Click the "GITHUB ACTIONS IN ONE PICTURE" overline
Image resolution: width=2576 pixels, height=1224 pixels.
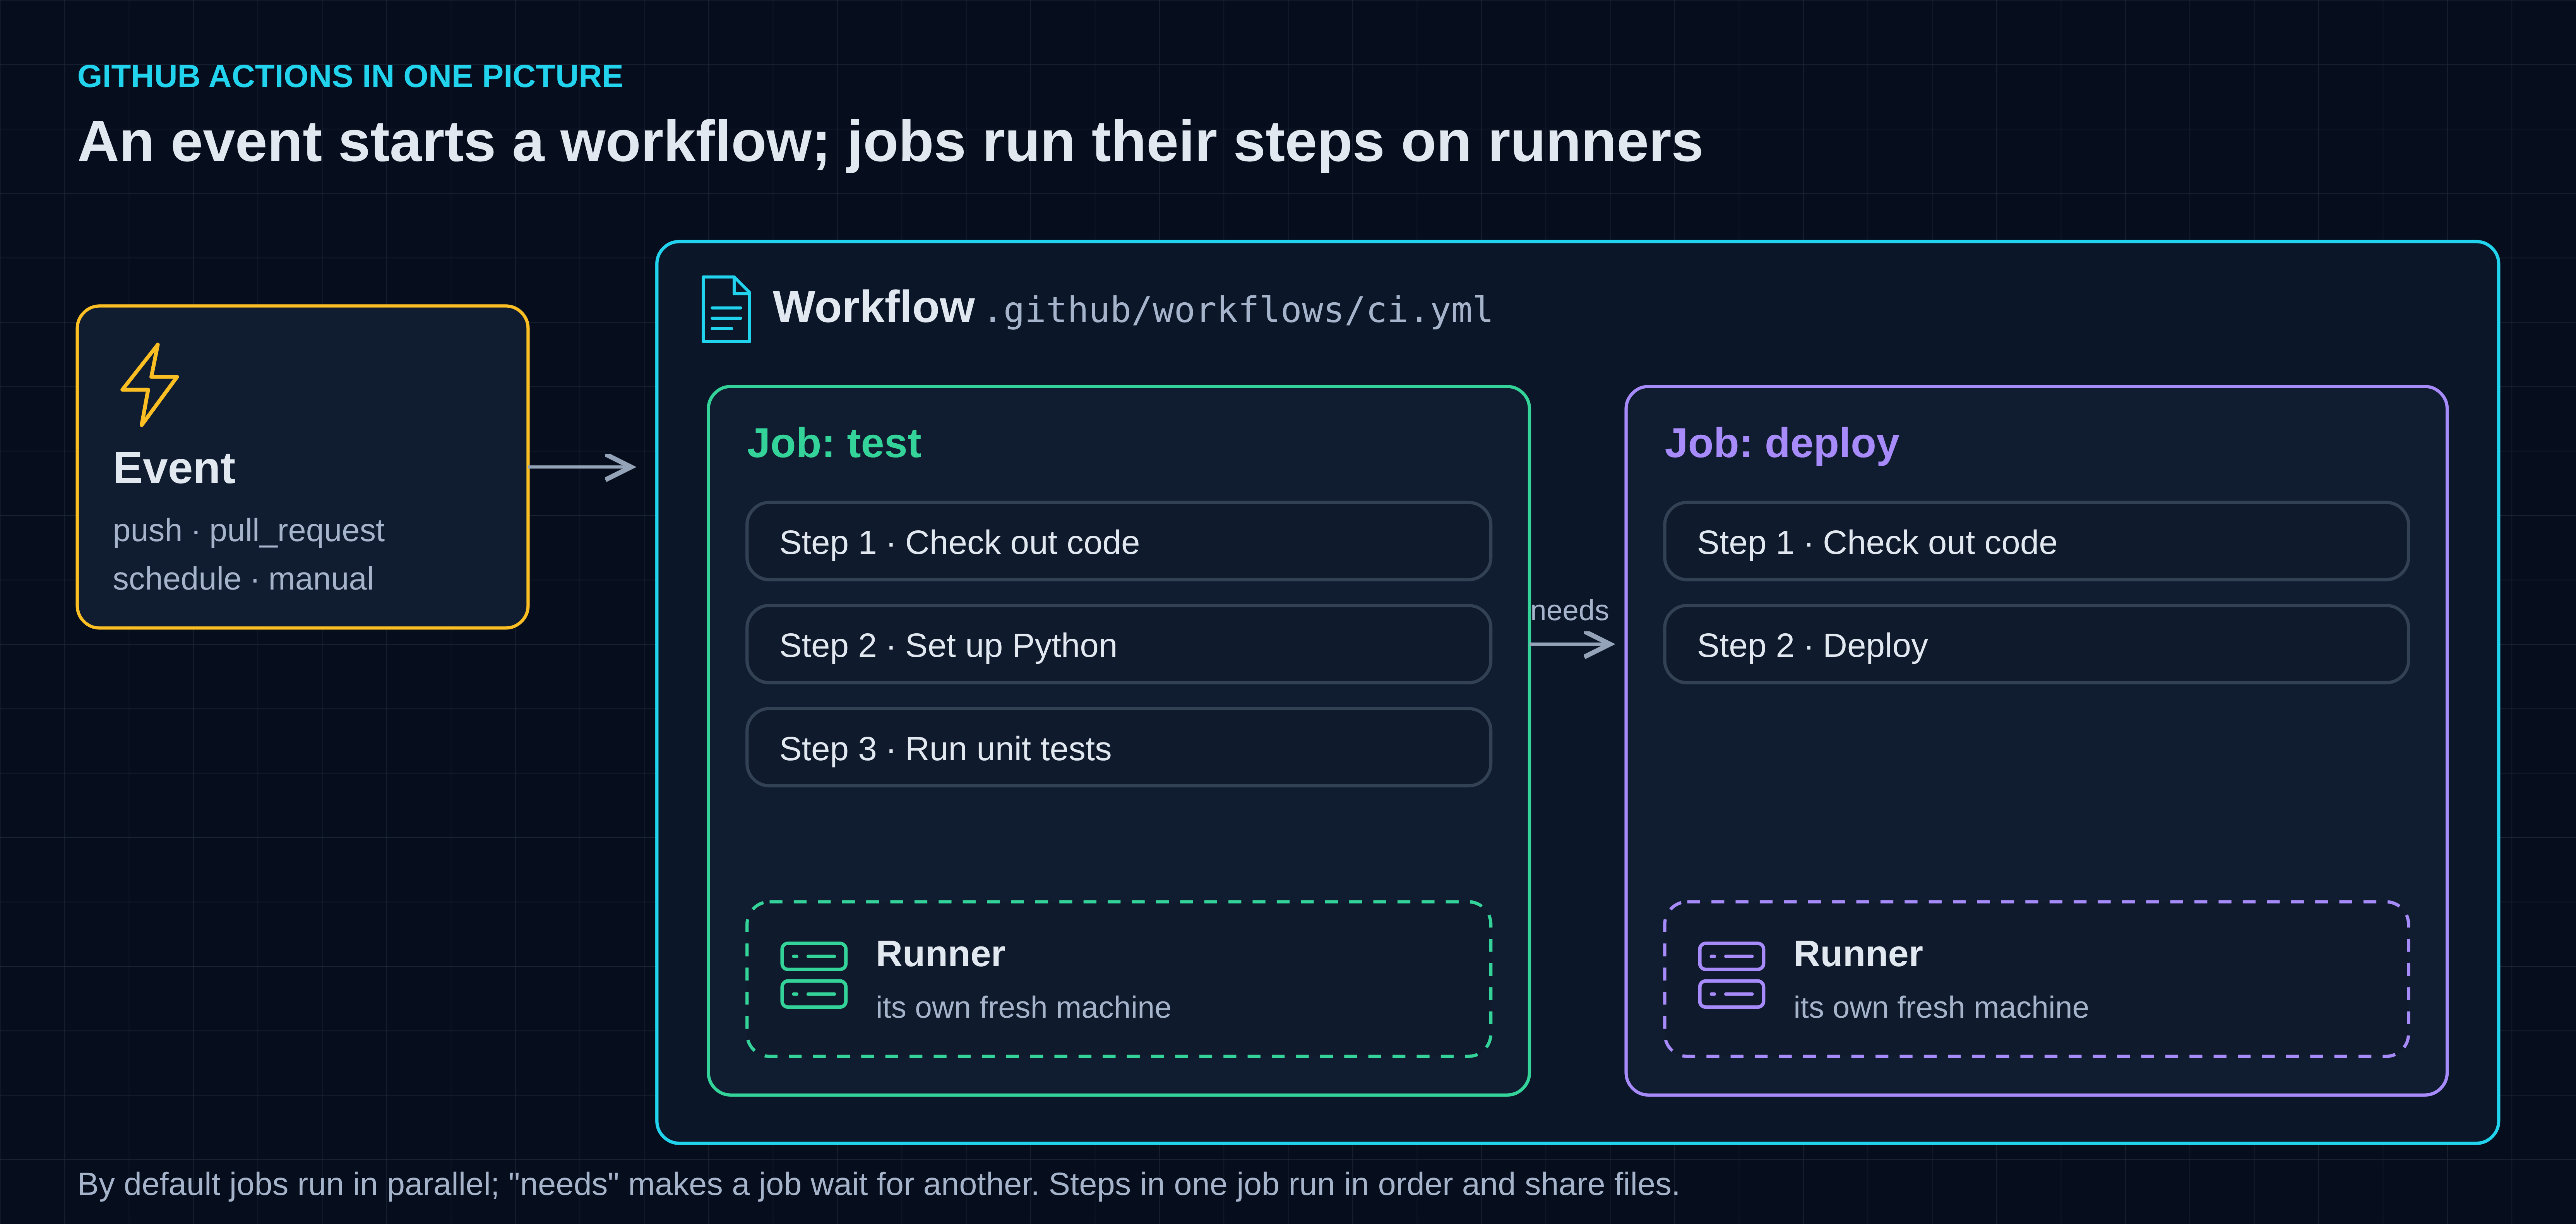coord(350,76)
